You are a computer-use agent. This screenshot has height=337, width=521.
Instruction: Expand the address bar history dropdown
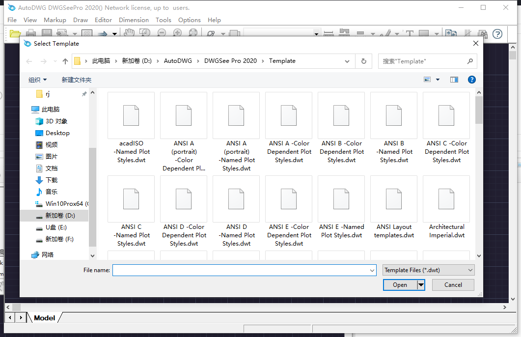coord(348,61)
